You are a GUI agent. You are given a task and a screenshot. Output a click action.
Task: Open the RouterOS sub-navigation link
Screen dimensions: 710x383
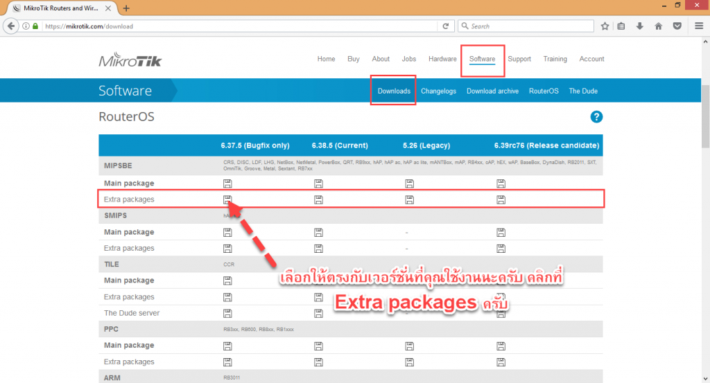tap(544, 91)
